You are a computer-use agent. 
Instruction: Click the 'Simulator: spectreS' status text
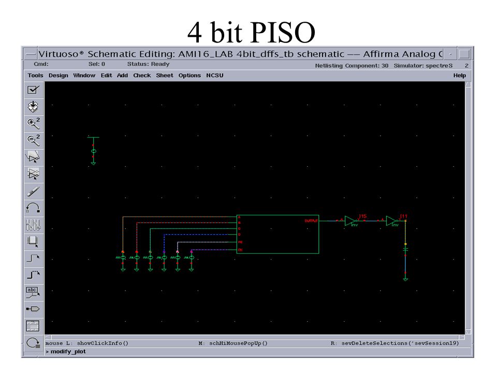tap(423, 66)
